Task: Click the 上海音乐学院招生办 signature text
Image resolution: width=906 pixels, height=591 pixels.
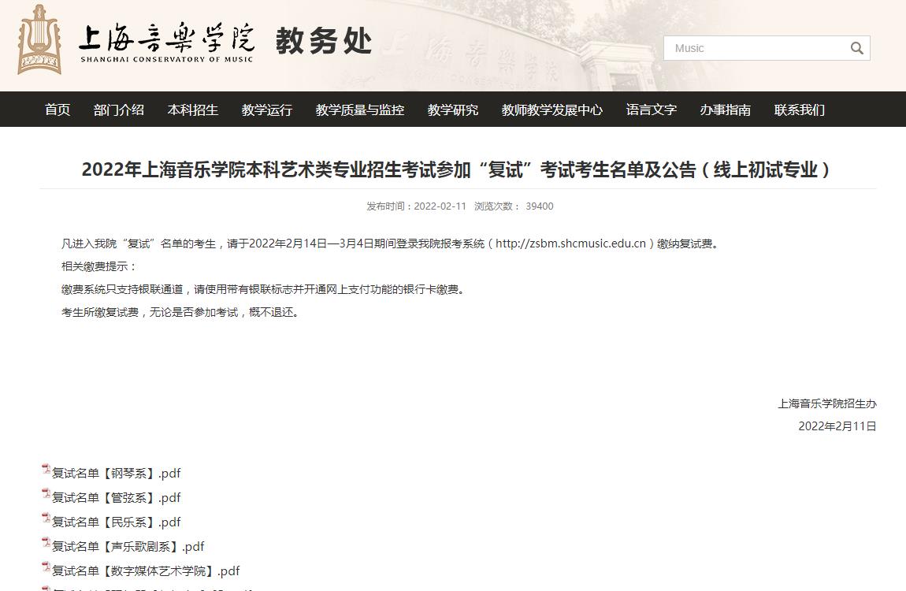Action: (827, 403)
